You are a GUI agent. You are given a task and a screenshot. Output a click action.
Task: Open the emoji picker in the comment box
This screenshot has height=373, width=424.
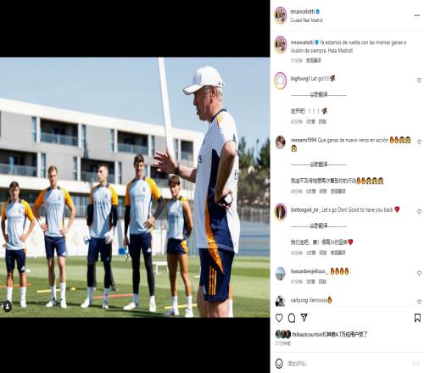click(279, 363)
